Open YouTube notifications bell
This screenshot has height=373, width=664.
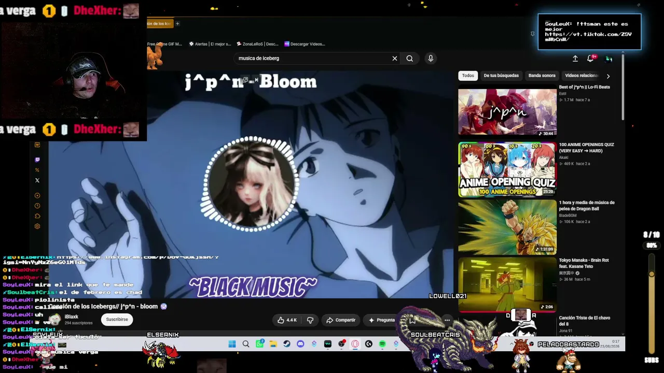pyautogui.click(x=590, y=59)
